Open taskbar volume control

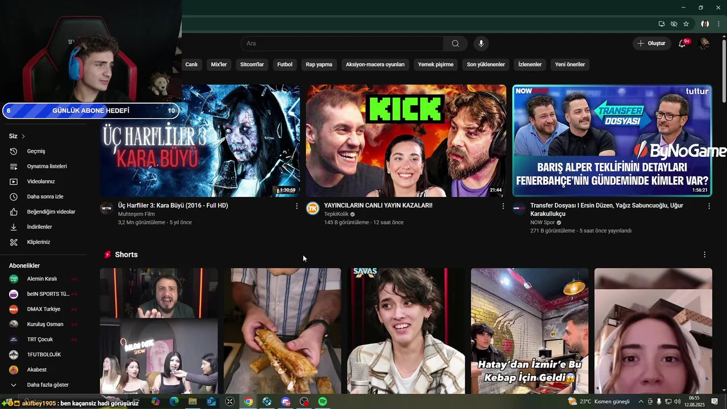point(677,402)
